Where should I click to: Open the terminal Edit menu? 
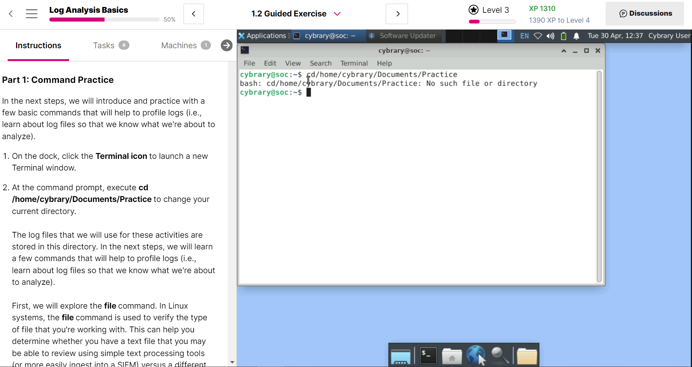(x=270, y=63)
